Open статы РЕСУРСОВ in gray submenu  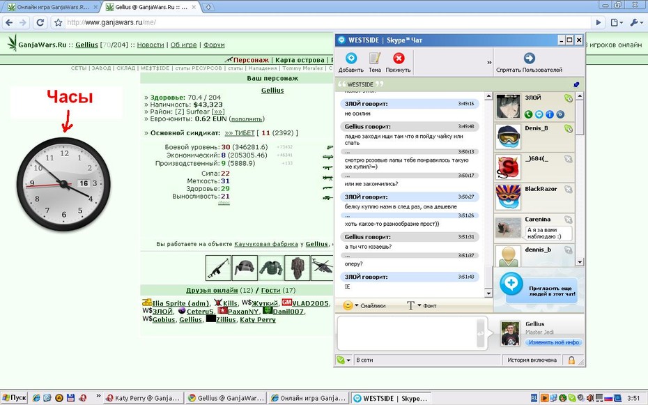tap(199, 68)
